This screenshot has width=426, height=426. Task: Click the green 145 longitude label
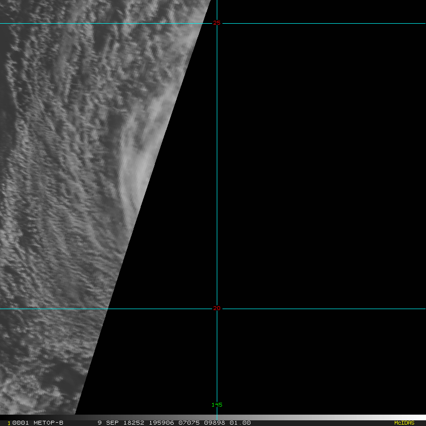click(217, 405)
